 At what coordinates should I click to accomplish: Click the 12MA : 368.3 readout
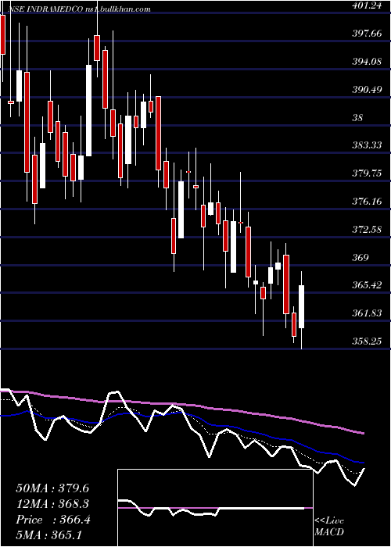click(52, 504)
